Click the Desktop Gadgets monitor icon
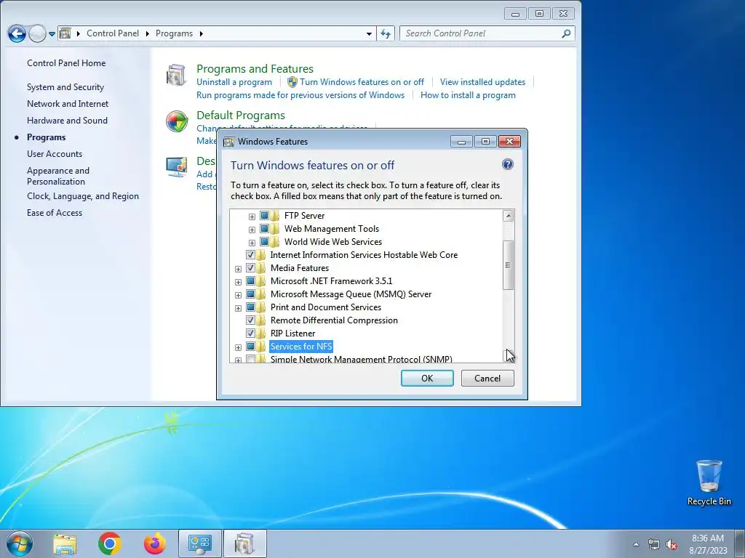Viewport: 745px width, 558px height. click(x=177, y=167)
